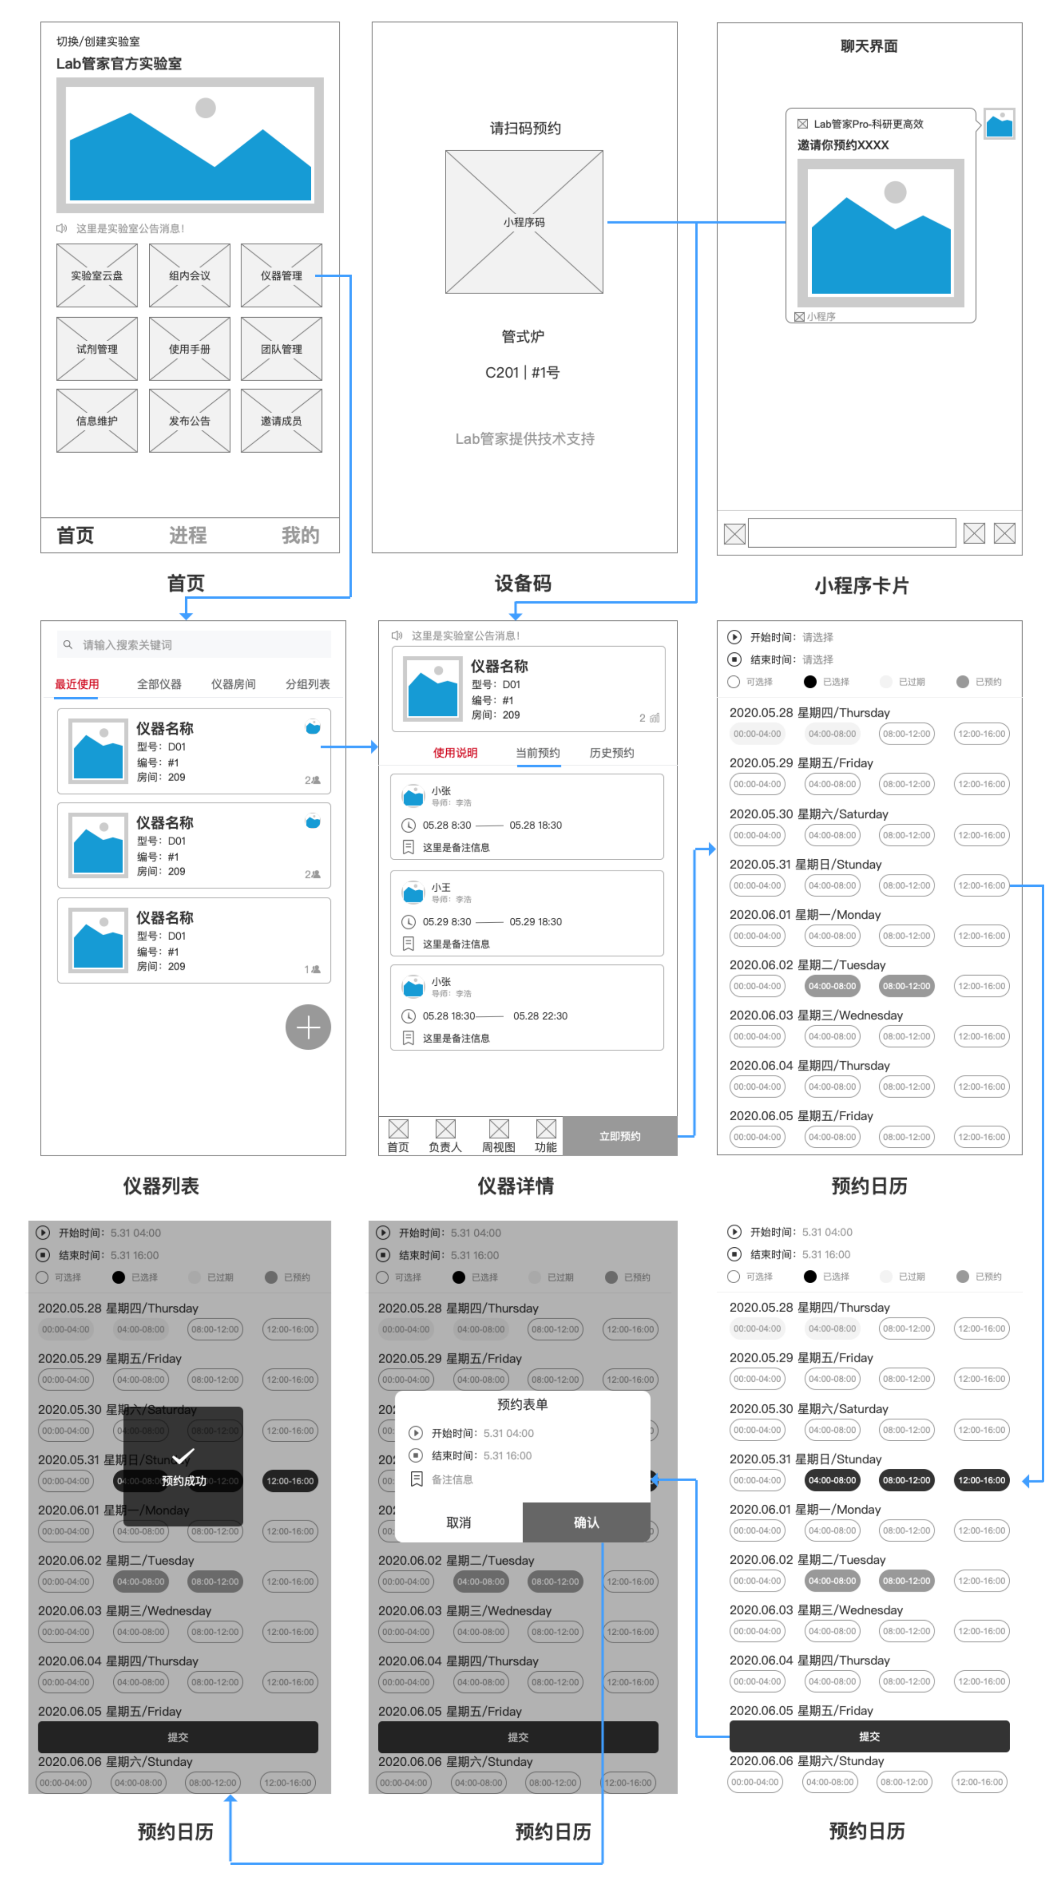Open 试剂管理 on the home page grid
The width and height of the screenshot is (1057, 1878).
pos(97,349)
